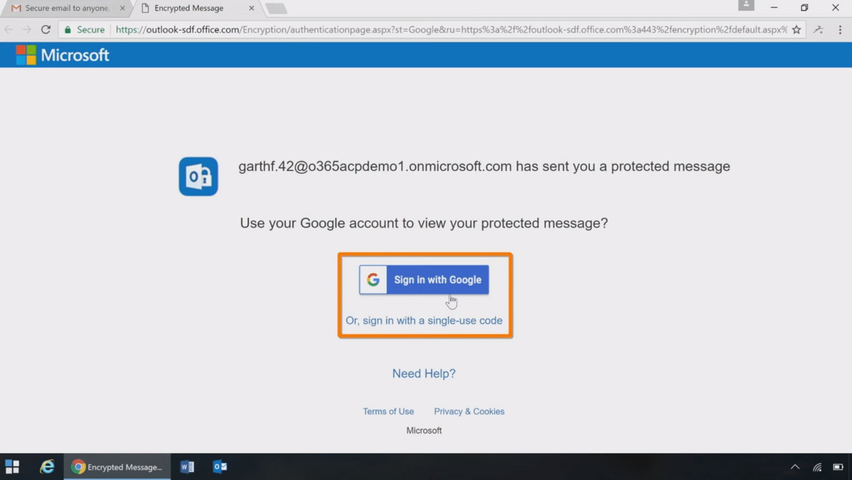Screen dimensions: 852x480
Task: Minimize the Chrome window
Action: tap(774, 7)
